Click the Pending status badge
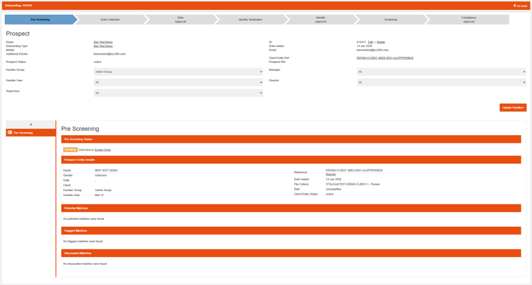This screenshot has width=532, height=285. point(70,150)
